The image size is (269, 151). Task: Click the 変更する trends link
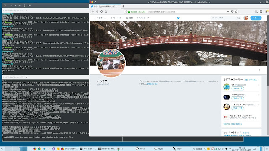246,133
